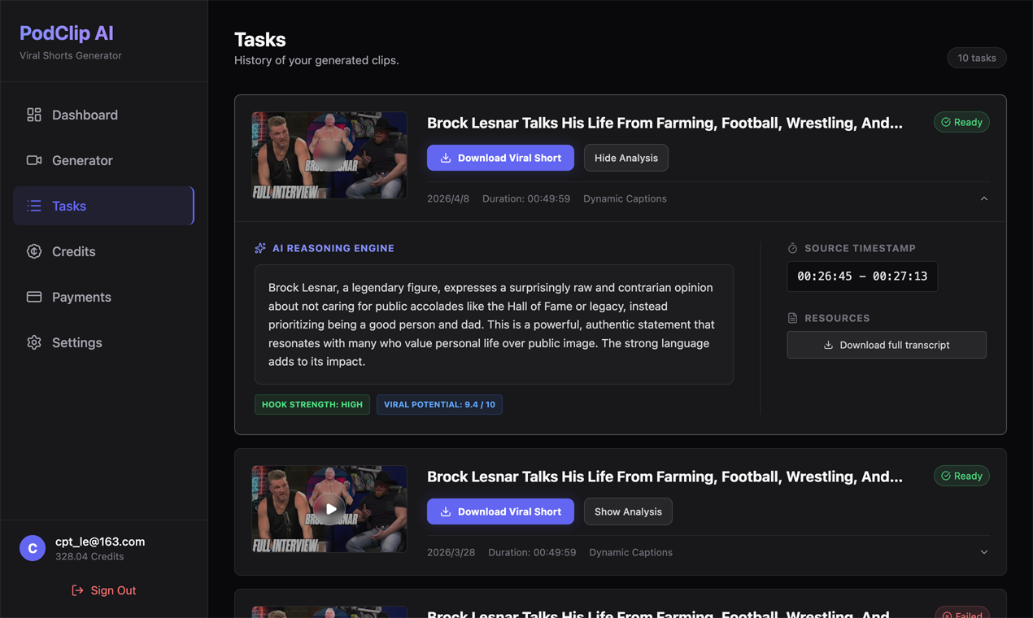Click the play overlay on 2026/3/28 thumbnail
This screenshot has height=618, width=1033.
[x=329, y=509]
